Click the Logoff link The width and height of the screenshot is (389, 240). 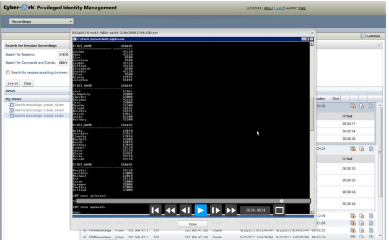pyautogui.click(x=281, y=8)
